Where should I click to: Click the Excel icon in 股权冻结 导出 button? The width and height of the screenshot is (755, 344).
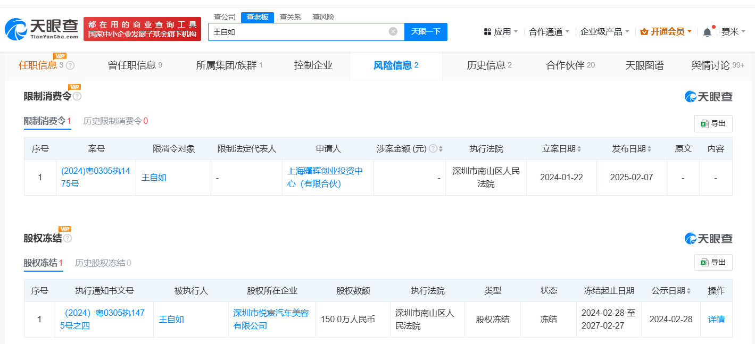[704, 262]
